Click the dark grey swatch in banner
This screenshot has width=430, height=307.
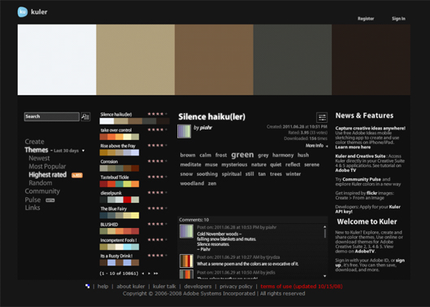click(293, 59)
